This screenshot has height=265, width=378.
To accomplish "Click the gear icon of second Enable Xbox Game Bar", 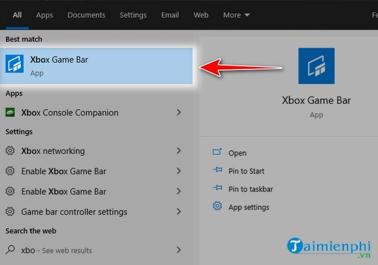I will (10, 191).
